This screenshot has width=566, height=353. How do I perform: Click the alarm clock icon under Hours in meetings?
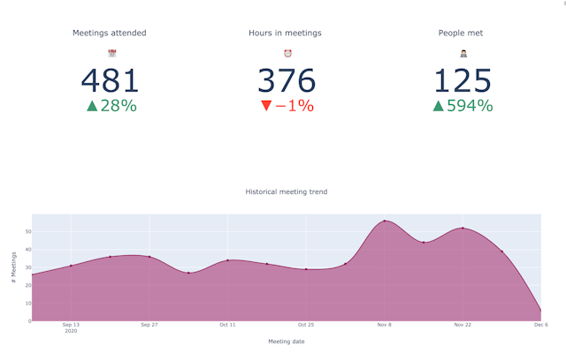pos(287,54)
